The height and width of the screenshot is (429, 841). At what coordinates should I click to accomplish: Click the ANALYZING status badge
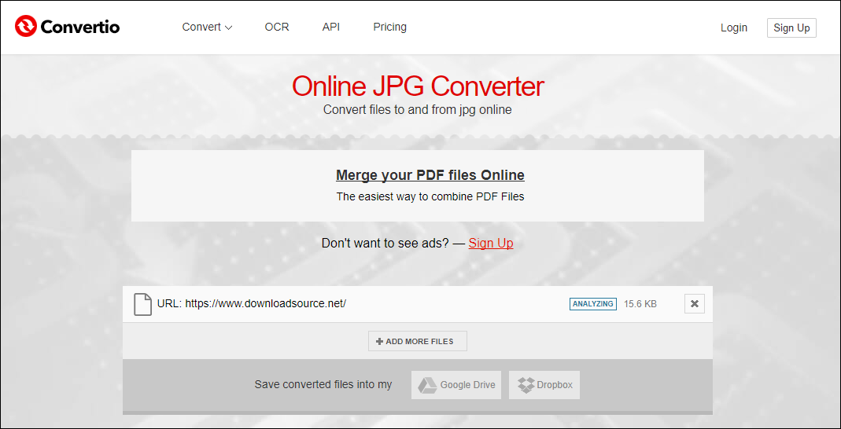pos(592,303)
